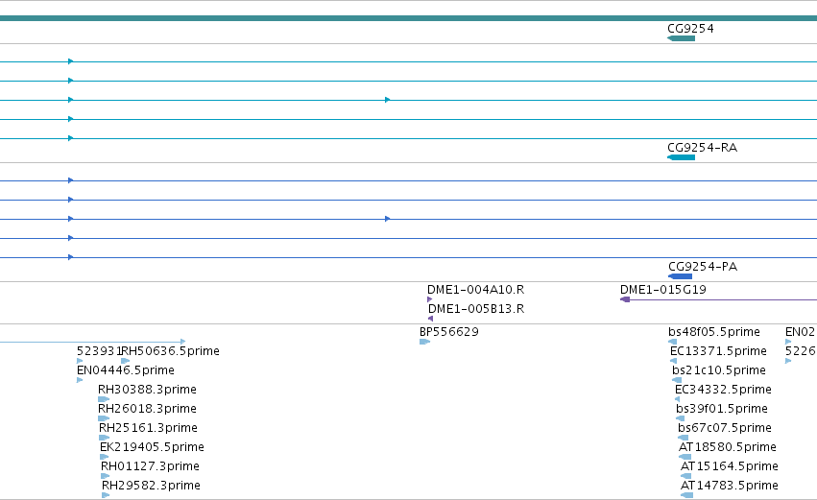Click the EC13371.5prime EST arrow
This screenshot has height=500, width=817.
tap(673, 361)
